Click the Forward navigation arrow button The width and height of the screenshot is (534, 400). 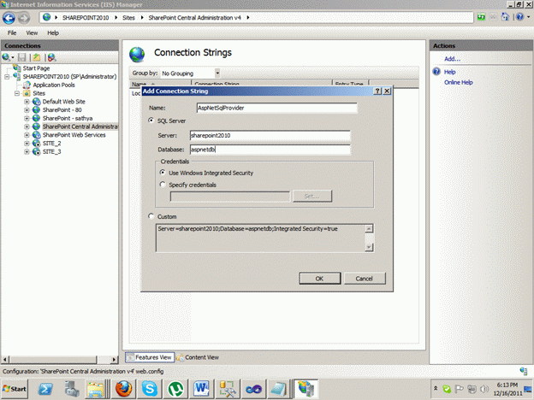tap(23, 18)
